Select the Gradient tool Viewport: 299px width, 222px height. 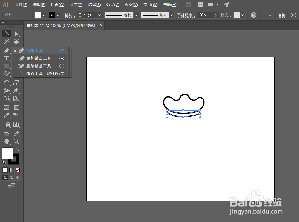pos(16,107)
